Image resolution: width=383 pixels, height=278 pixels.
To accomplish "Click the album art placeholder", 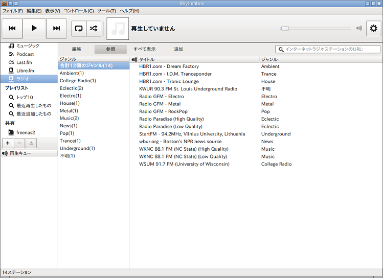I will pyautogui.click(x=118, y=29).
